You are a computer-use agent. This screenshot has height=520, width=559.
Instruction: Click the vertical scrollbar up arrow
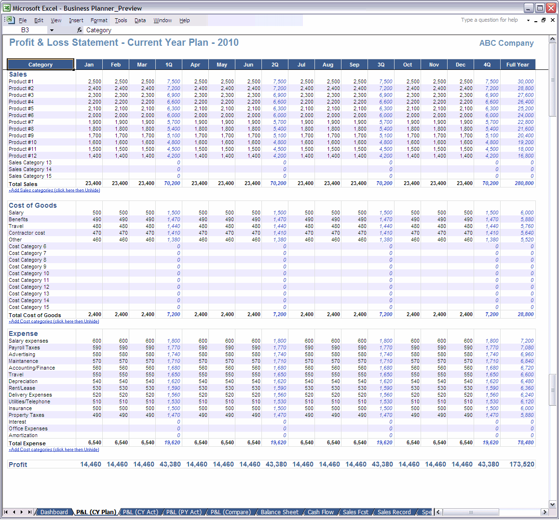[552, 39]
